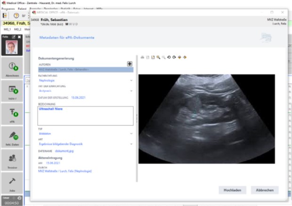Screen dimensions: 292x206
Task: Open the ePA tile in the sidebar
Action: [x=12, y=114]
